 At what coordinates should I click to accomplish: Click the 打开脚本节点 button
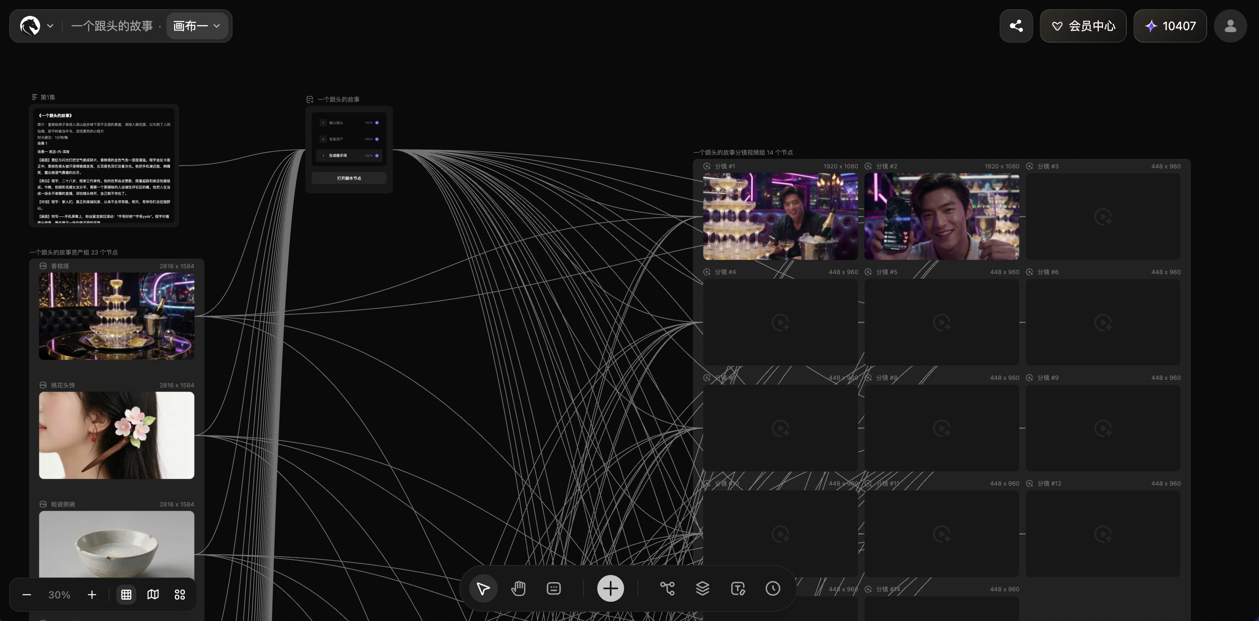pos(349,178)
